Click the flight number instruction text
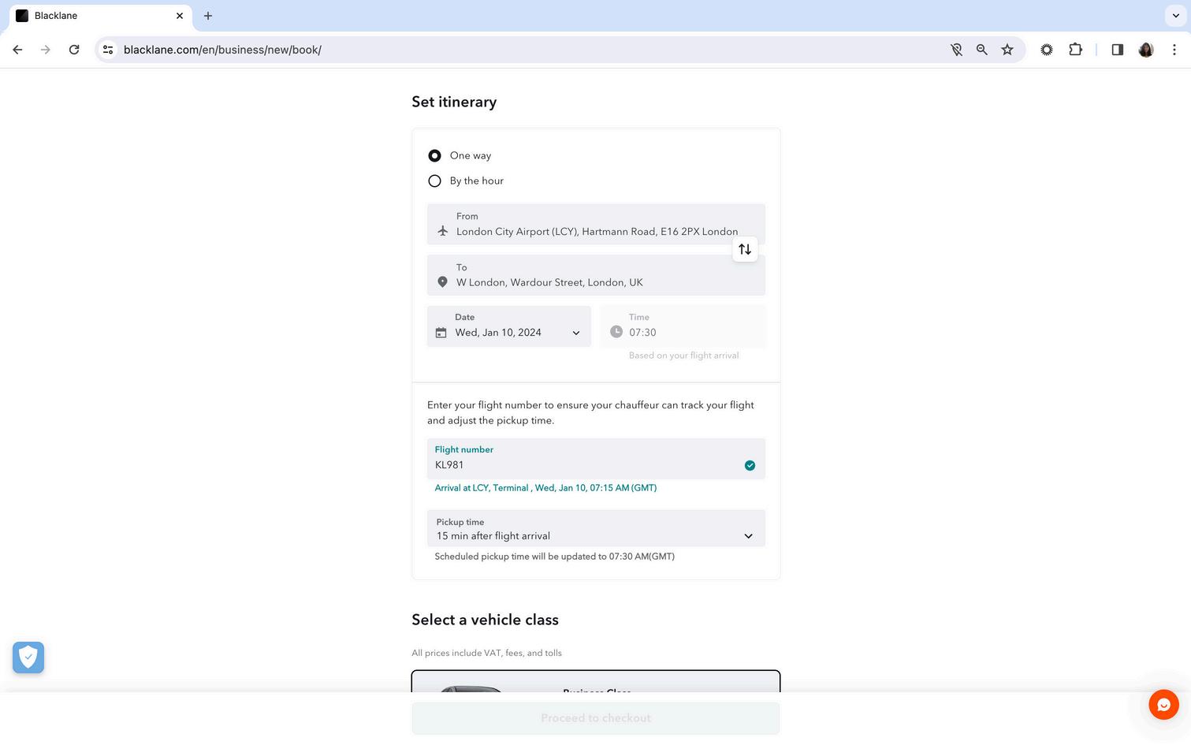 (x=590, y=413)
